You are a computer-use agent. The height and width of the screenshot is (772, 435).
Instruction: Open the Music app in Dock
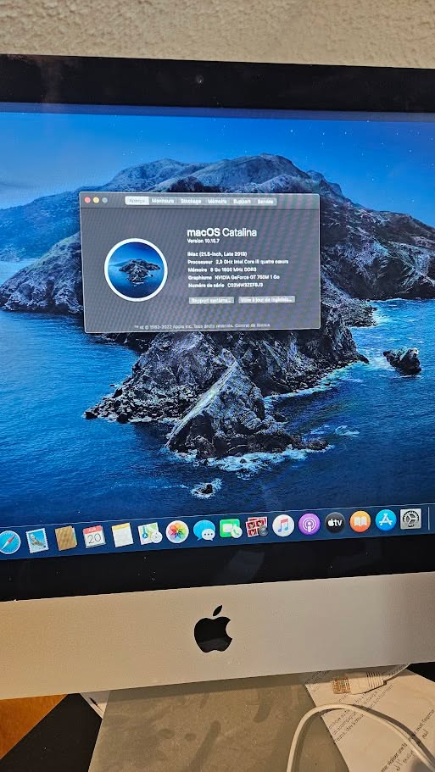[x=283, y=525]
